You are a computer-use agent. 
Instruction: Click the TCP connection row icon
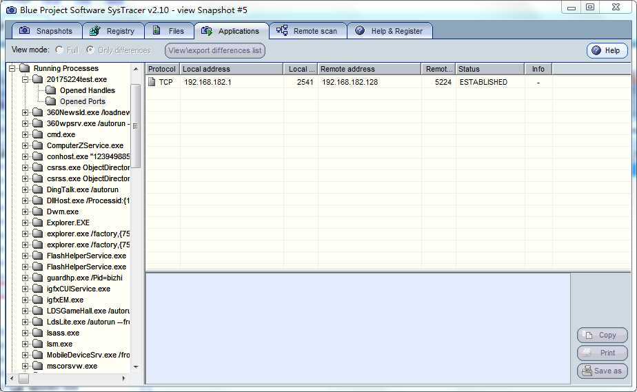click(x=152, y=82)
